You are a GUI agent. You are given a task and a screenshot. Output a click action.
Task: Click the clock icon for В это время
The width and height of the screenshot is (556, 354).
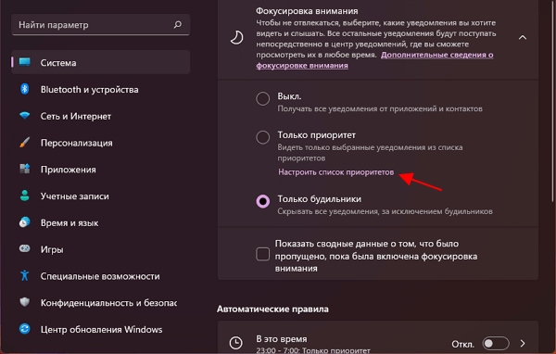click(x=235, y=343)
